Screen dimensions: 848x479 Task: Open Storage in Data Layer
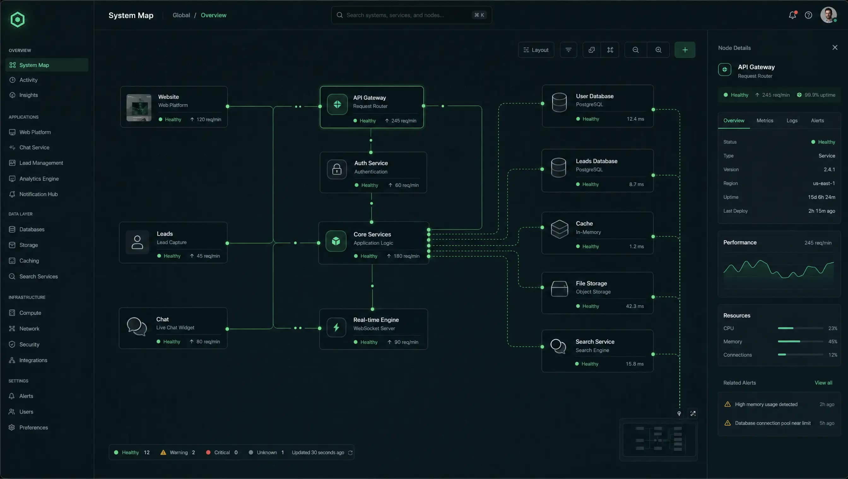tap(47, 245)
